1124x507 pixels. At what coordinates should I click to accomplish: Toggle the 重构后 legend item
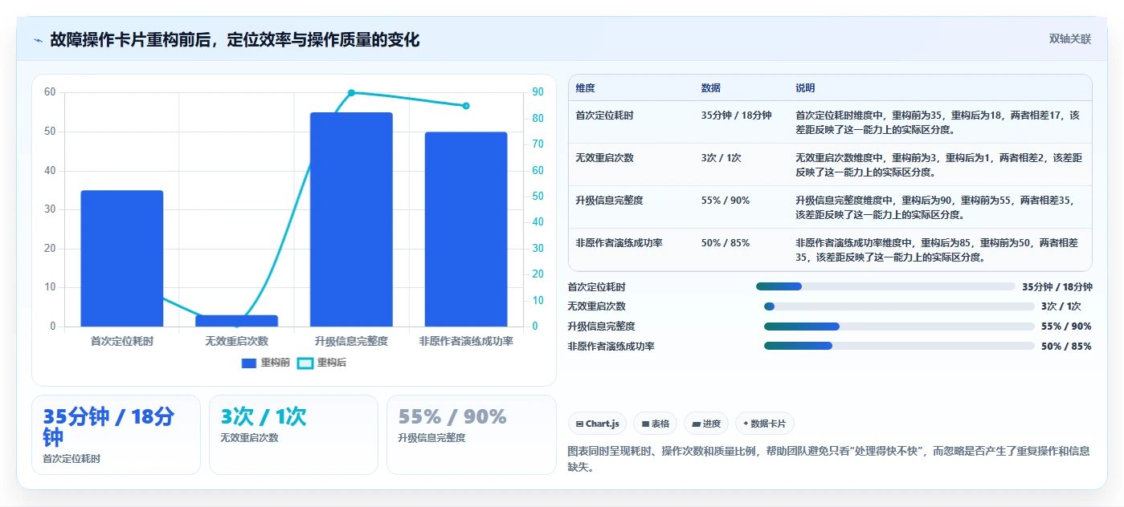click(322, 363)
